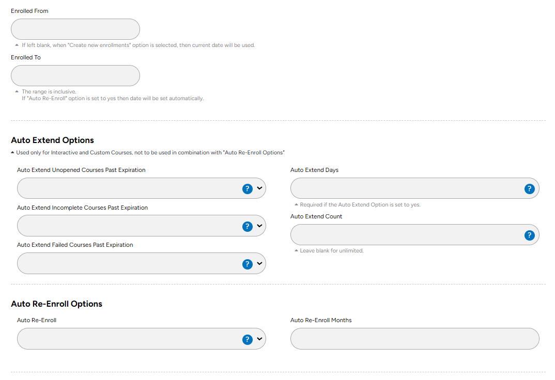Click 'Used only for Interactive and Custom Courses' note

(150, 153)
